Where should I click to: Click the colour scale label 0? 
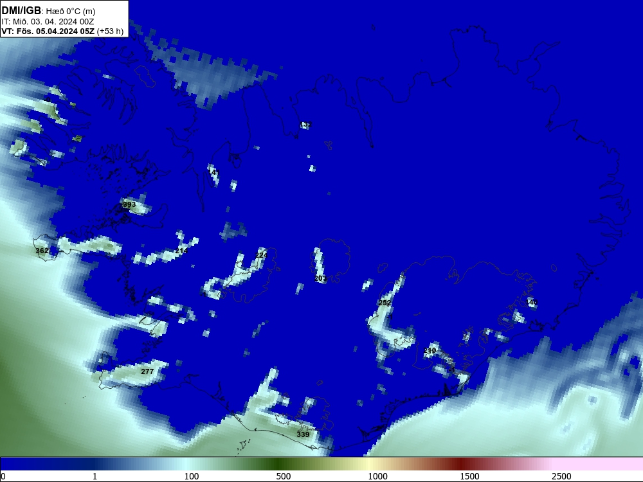(3, 476)
